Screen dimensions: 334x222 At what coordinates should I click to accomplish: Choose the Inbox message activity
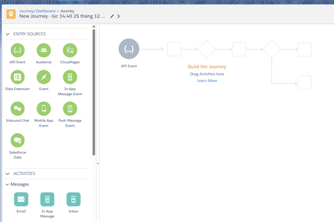tap(73, 199)
